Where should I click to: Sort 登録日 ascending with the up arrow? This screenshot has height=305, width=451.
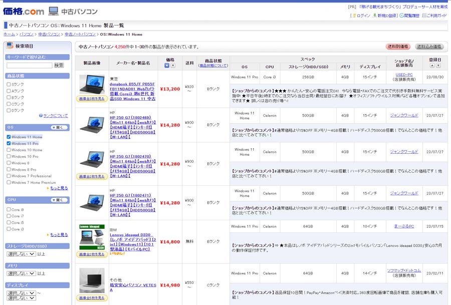pos(432,66)
